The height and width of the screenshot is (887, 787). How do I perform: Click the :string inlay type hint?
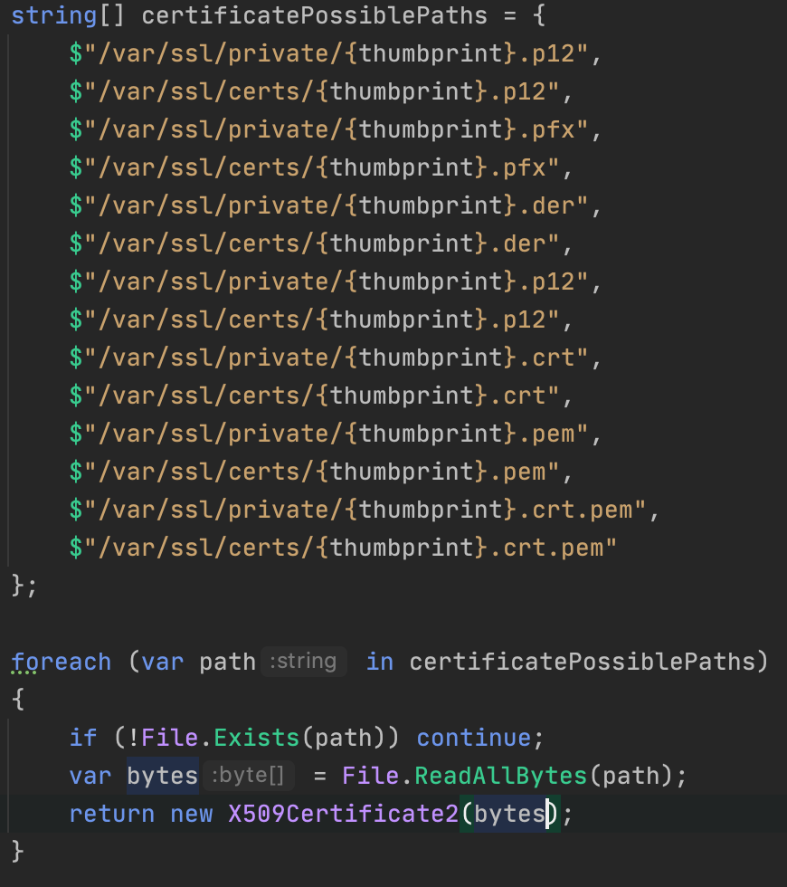click(x=304, y=662)
